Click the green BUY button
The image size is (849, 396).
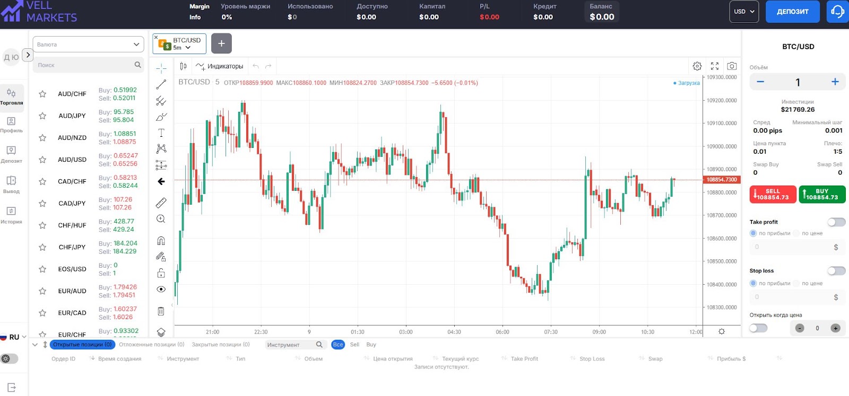[x=822, y=195]
